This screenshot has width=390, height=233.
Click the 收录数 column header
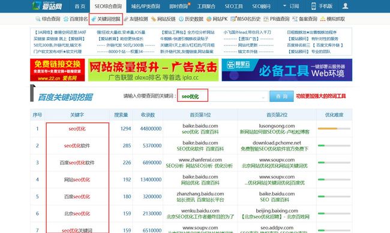pos(148,115)
